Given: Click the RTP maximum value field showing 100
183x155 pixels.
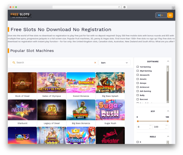Looking at the screenshot, I should pyautogui.click(x=161, y=127).
